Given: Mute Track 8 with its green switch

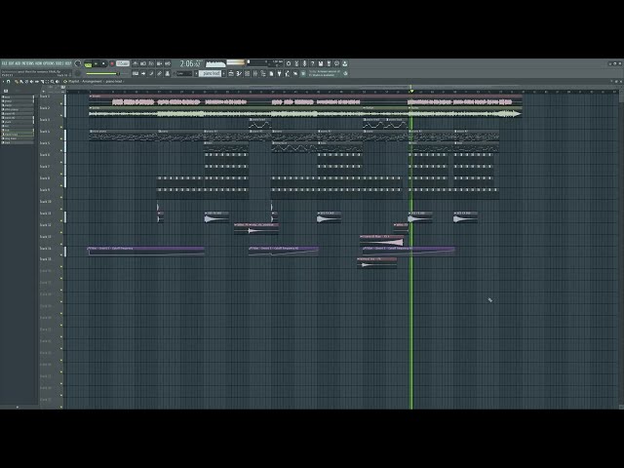Looking at the screenshot, I should (x=61, y=186).
